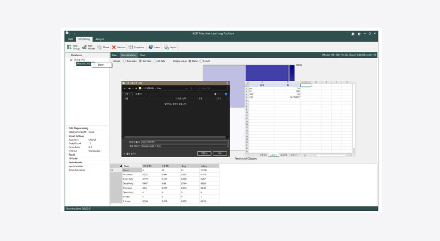
Task: Select the Train data radio button
Action: (124, 61)
